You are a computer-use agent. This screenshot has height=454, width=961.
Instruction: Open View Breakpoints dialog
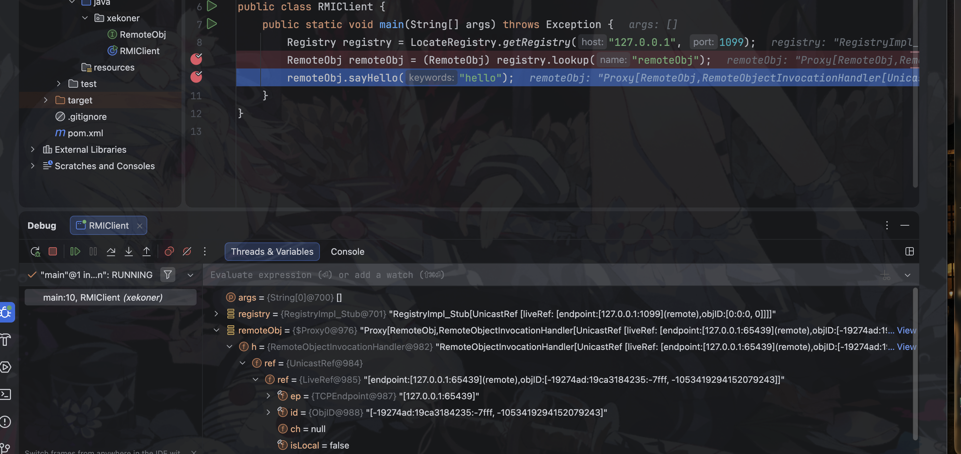coord(169,251)
